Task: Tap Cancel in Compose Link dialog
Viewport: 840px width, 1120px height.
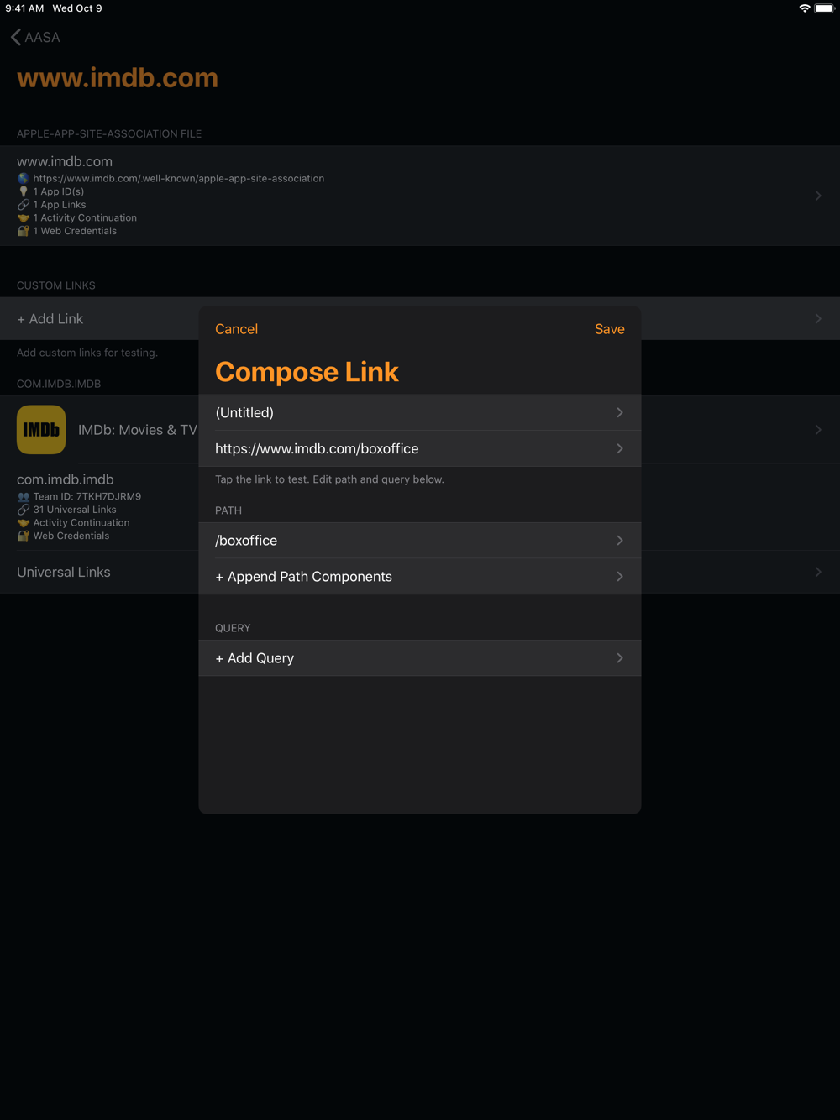Action: pyautogui.click(x=236, y=329)
